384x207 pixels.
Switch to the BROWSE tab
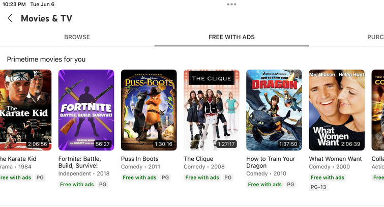pyautogui.click(x=77, y=37)
